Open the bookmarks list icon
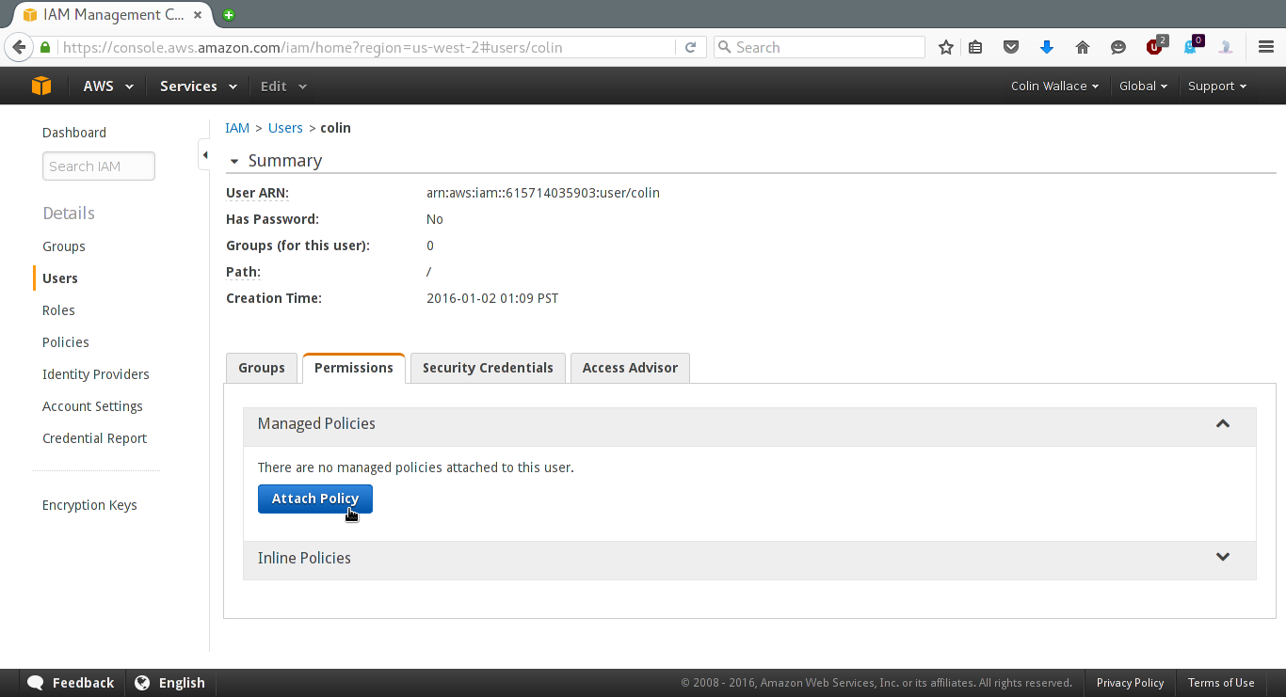The image size is (1286, 697). coord(975,47)
